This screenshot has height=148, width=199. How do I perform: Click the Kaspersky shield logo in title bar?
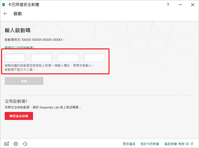(4, 5)
